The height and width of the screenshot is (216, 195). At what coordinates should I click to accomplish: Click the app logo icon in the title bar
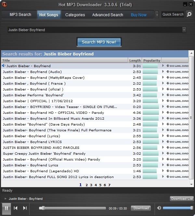tap(4, 4)
